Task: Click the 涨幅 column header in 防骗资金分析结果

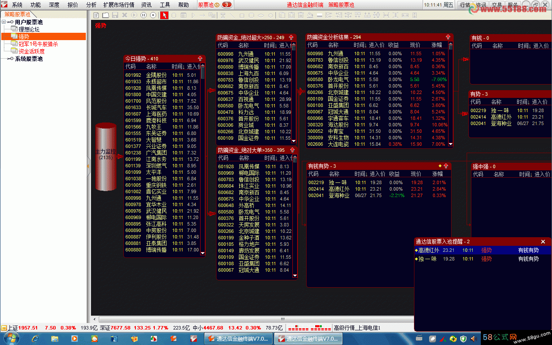Action: point(436,45)
